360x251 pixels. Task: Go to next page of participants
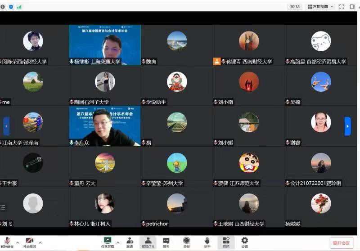[347, 126]
